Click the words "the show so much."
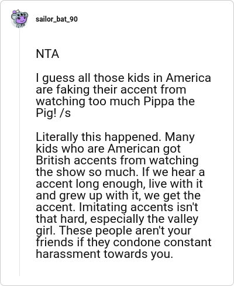 pyautogui.click(x=87, y=172)
